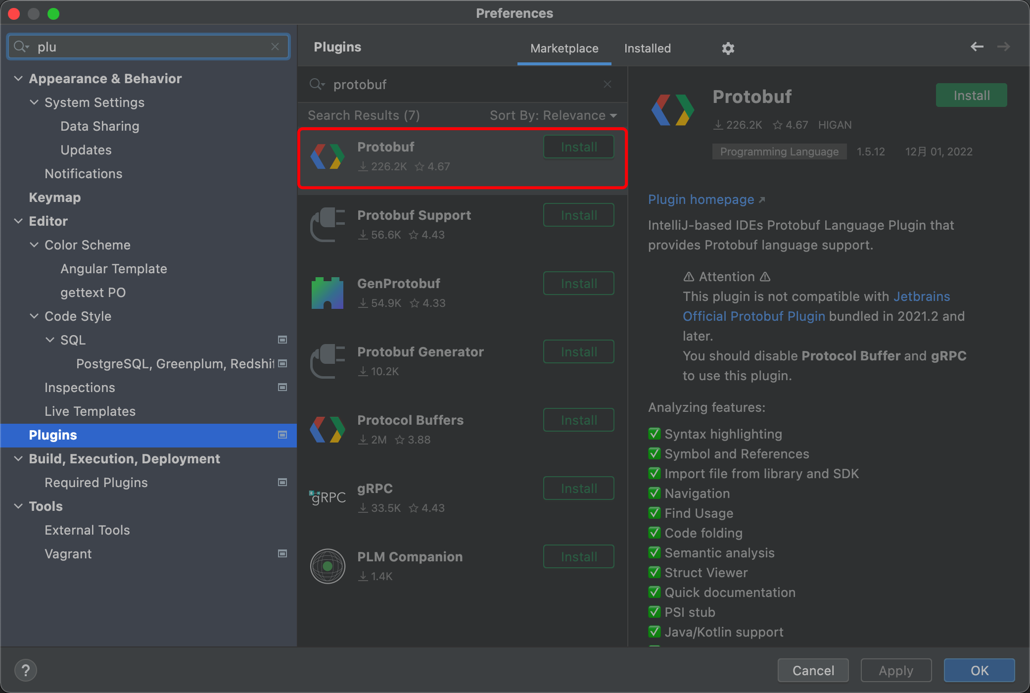The width and height of the screenshot is (1030, 693).
Task: Open the help question mark button
Action: [26, 671]
